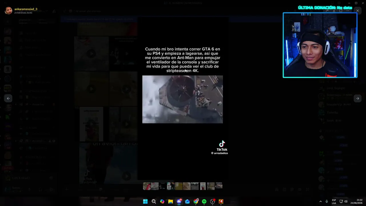Open Spotify from the taskbar
This screenshot has width=366, height=206.
click(204, 201)
